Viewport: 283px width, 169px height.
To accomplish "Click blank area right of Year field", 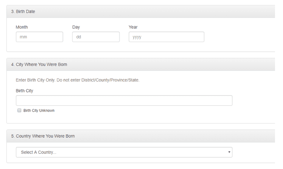I will (240, 37).
